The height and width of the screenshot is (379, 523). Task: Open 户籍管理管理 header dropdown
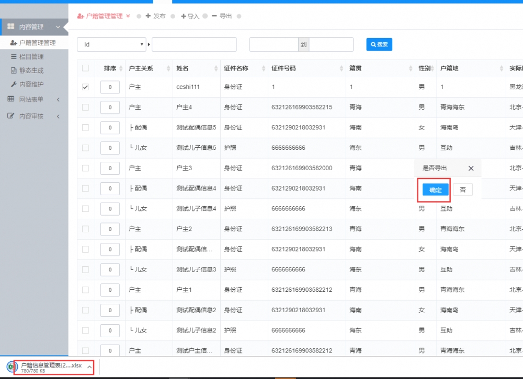point(104,16)
